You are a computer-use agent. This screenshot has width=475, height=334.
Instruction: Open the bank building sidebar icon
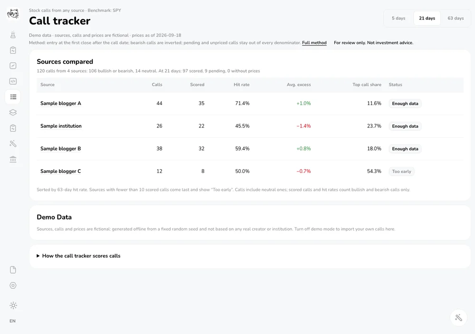(x=13, y=159)
